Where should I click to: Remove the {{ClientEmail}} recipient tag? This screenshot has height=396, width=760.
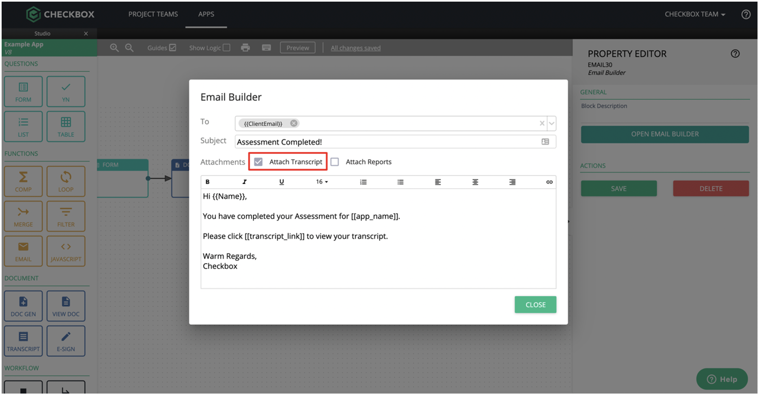pos(294,123)
